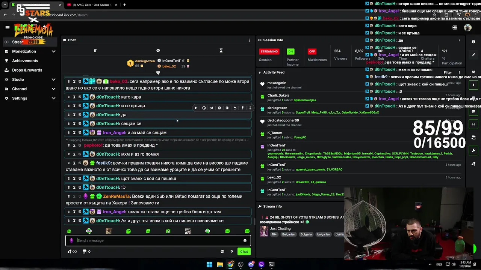This screenshot has height=270, width=481.
Task: Click the info icon in right sidebar
Action: click(473, 42)
